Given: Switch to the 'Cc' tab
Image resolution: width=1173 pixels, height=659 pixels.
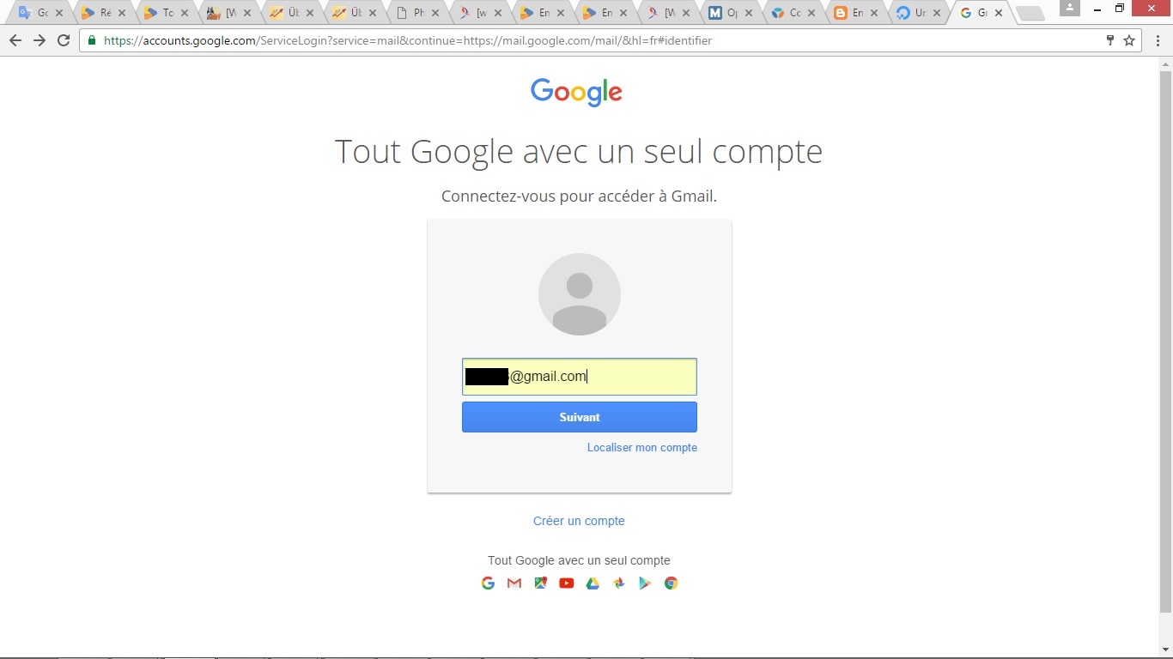Looking at the screenshot, I should pyautogui.click(x=793, y=13).
